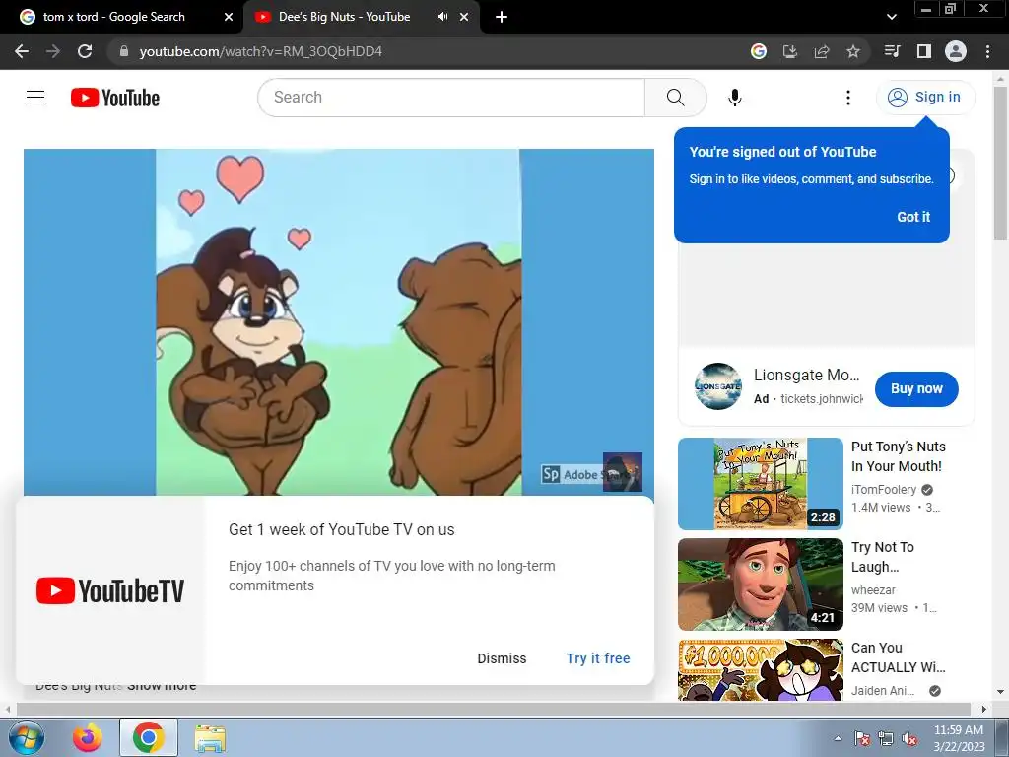Image resolution: width=1009 pixels, height=757 pixels.
Task: Reload the page with refresh icon
Action: 85,51
